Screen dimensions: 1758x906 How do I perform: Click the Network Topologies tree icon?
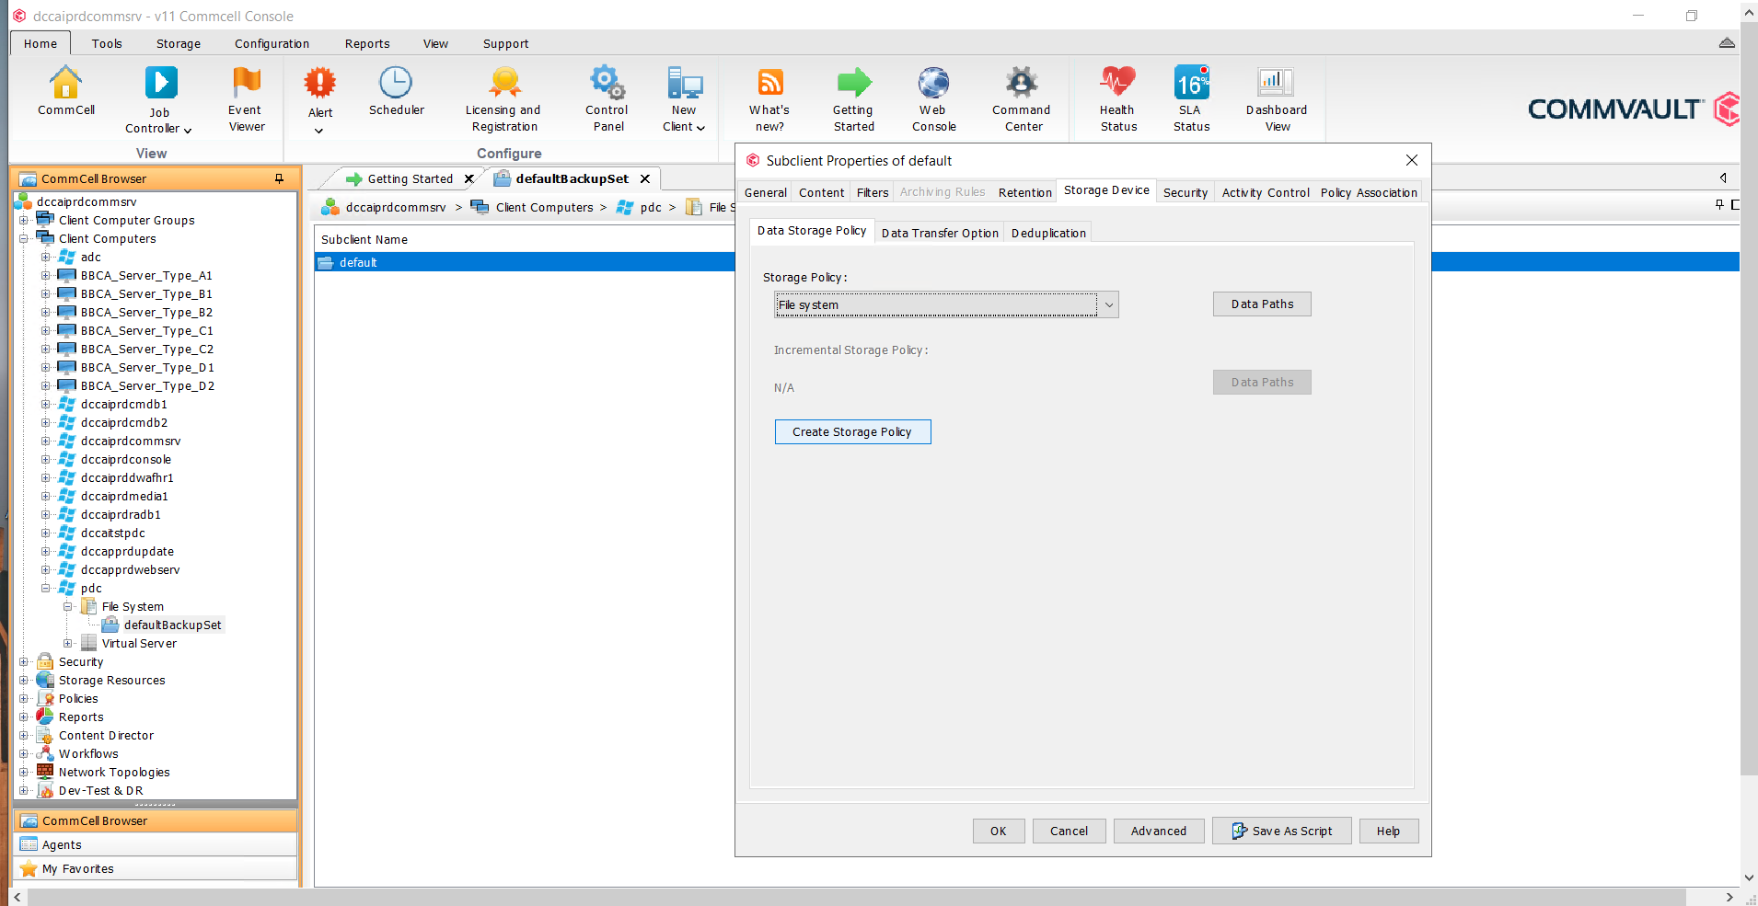[x=45, y=772]
